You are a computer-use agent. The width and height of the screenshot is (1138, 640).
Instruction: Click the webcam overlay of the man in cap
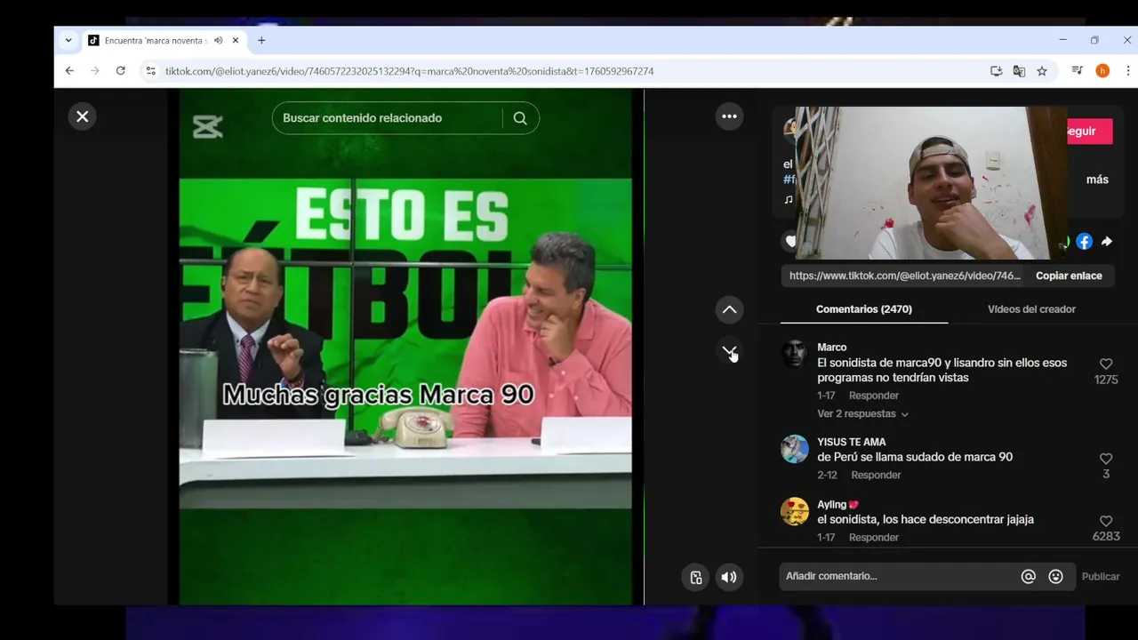(932, 183)
